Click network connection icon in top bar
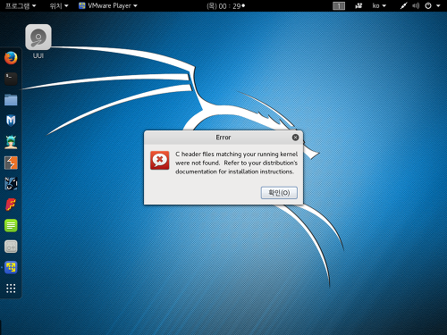The image size is (447, 335). 403,5
